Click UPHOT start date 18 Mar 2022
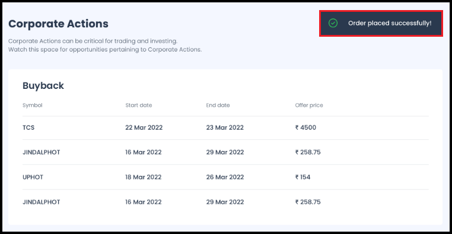Viewport: 452px width, 234px height. pyautogui.click(x=144, y=177)
